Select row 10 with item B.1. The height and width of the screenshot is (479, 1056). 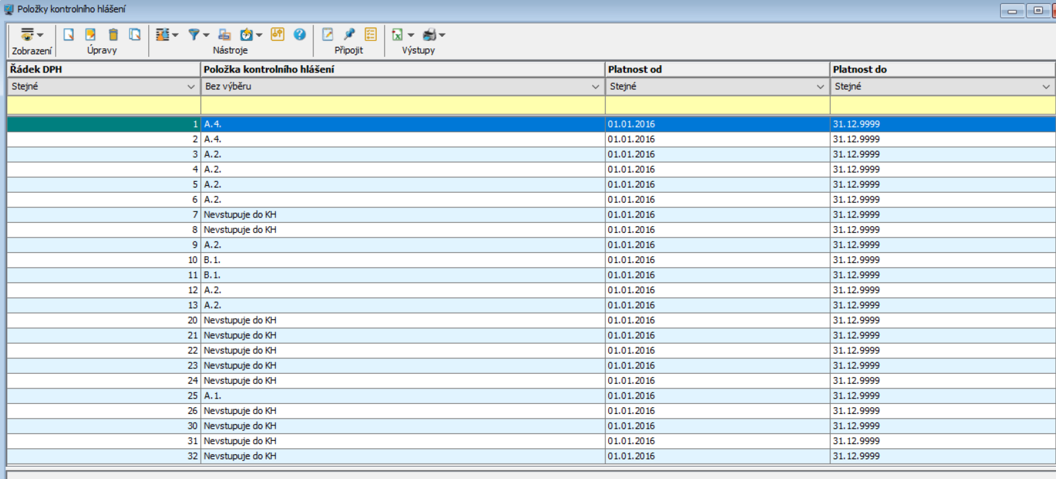pos(530,260)
